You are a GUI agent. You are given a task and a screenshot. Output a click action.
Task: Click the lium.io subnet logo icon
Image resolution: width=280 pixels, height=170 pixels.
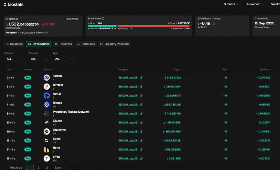coord(46,96)
